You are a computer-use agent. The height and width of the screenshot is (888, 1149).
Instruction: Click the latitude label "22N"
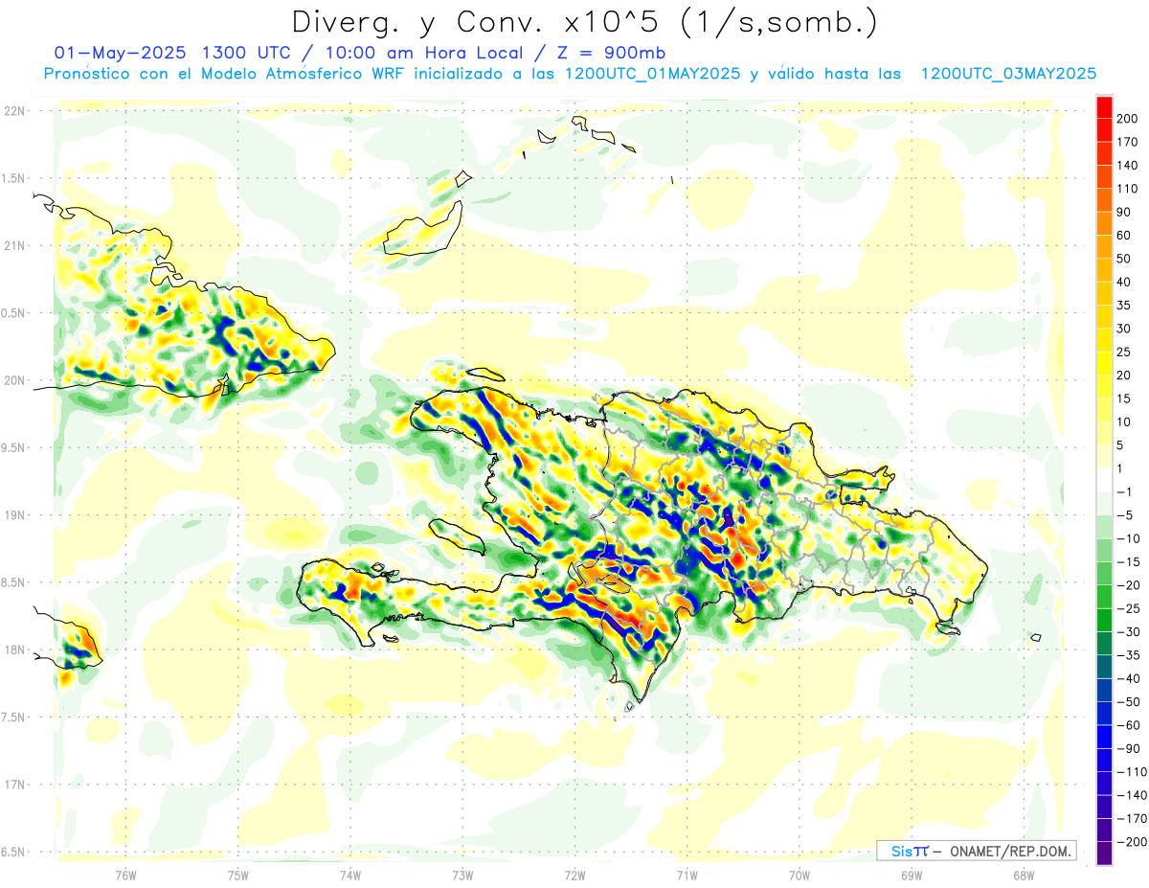pos(13,111)
